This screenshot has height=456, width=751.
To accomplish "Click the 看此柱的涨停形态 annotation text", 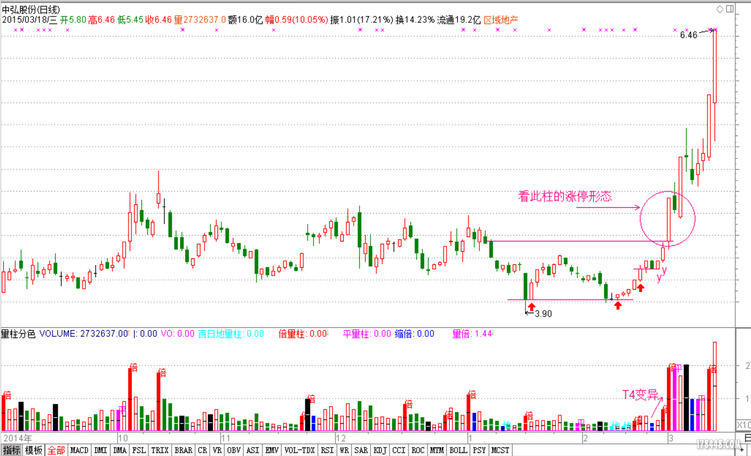I will point(564,197).
